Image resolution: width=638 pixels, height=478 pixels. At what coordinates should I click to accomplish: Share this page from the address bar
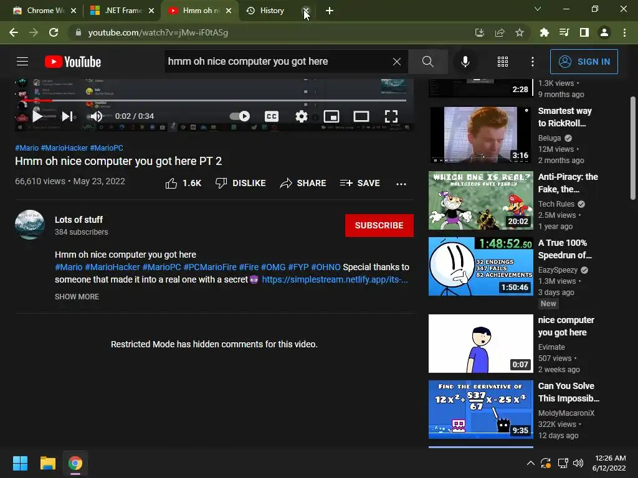tap(500, 32)
